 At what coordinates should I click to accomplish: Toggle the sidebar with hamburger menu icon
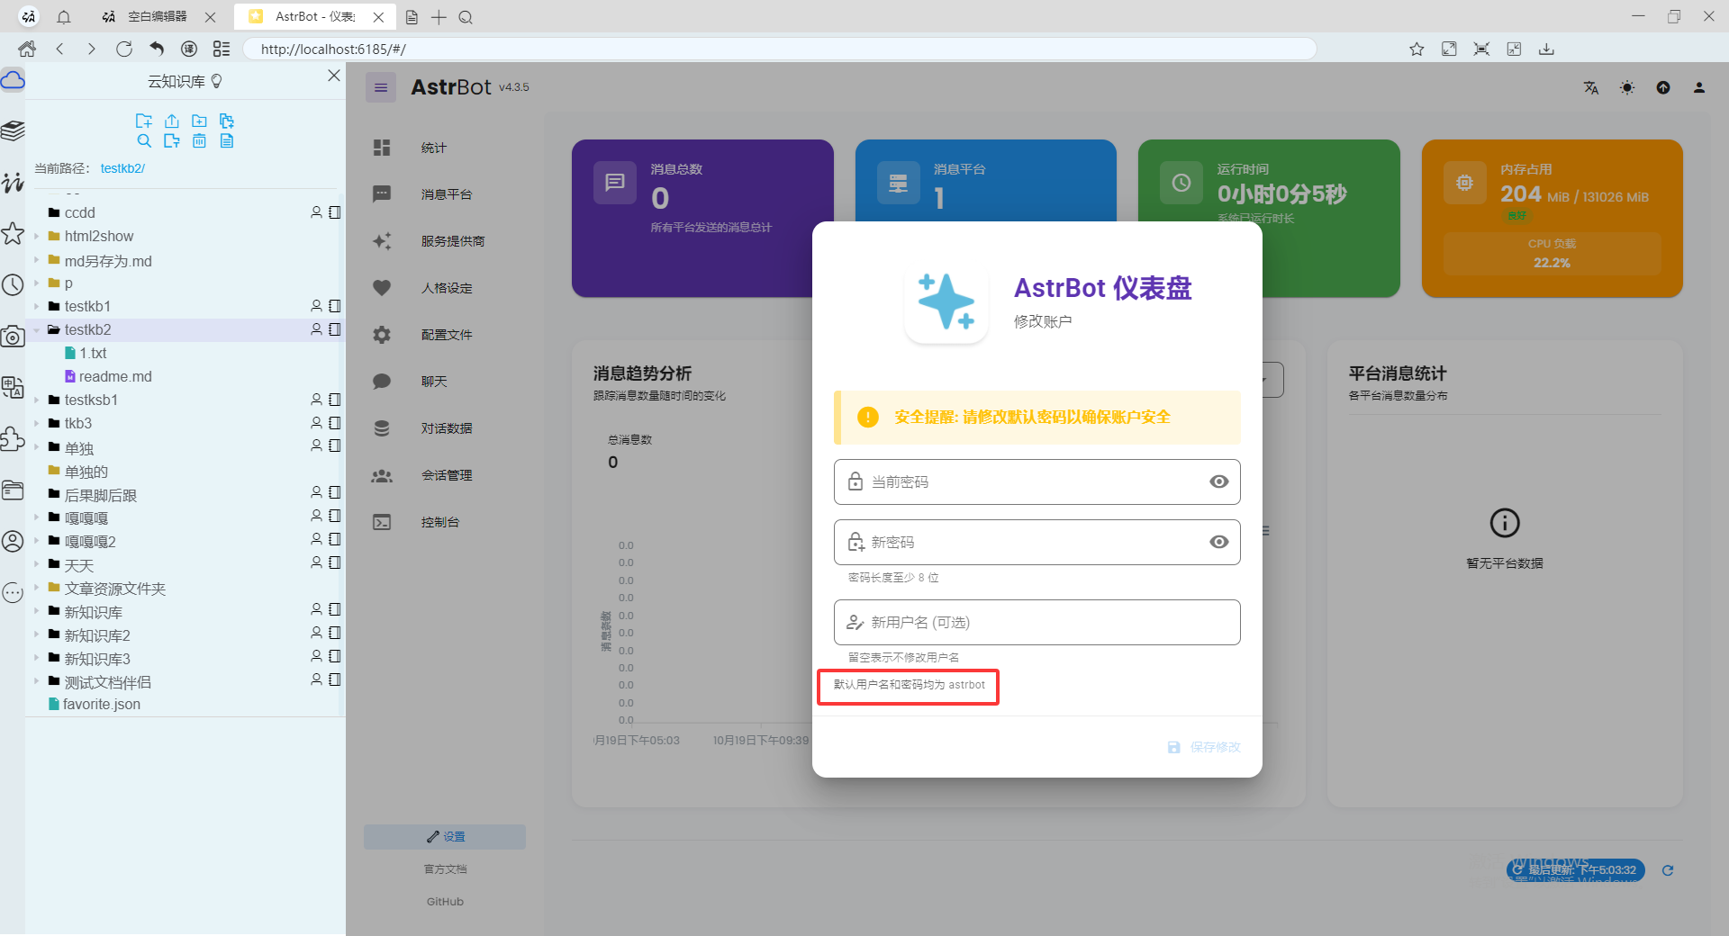point(381,86)
